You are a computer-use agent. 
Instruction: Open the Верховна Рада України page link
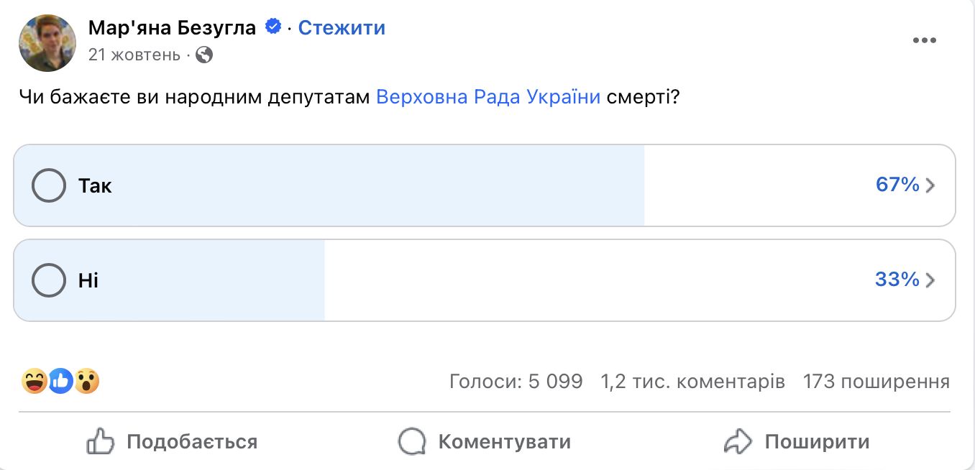[x=488, y=97]
